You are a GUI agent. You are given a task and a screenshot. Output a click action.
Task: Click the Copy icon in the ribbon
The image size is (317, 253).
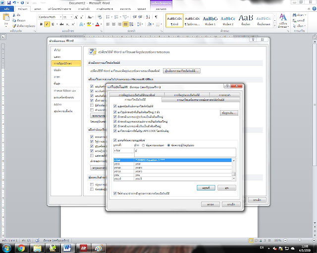pyautogui.click(x=14, y=20)
